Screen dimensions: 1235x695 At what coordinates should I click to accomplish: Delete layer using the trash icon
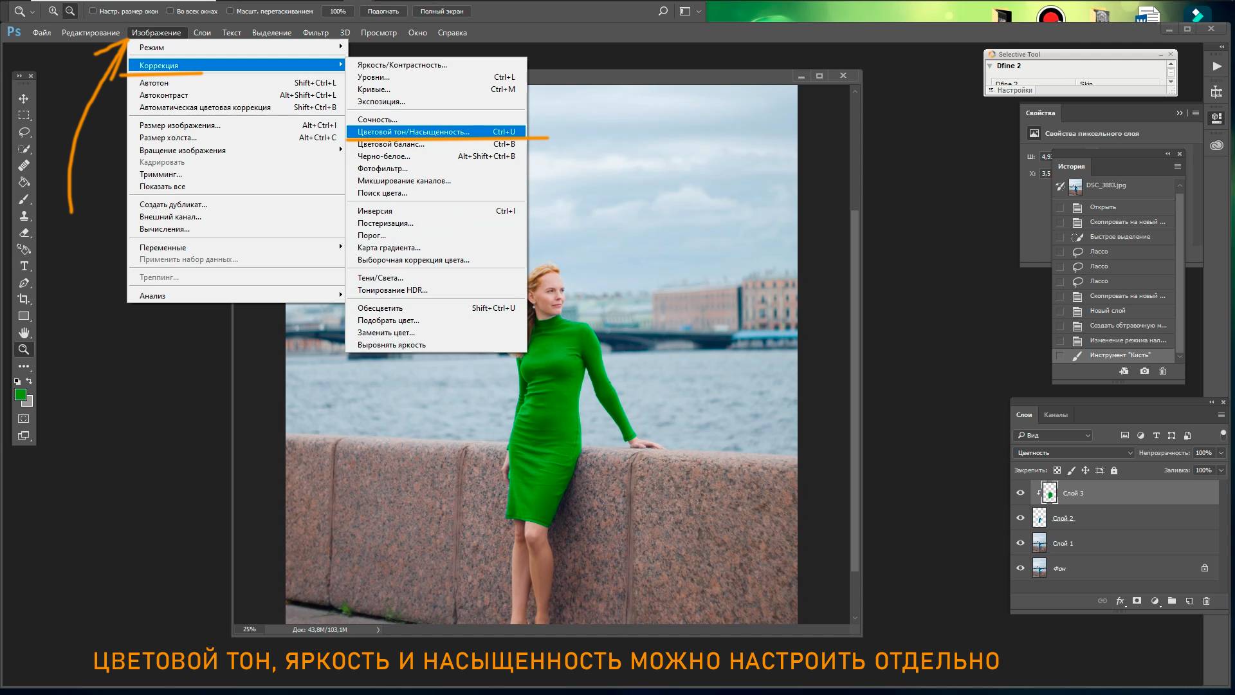point(1207,600)
